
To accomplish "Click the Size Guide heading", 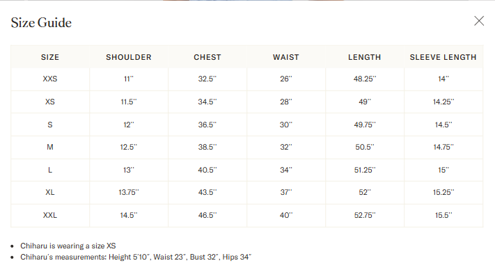I will 41,23.
